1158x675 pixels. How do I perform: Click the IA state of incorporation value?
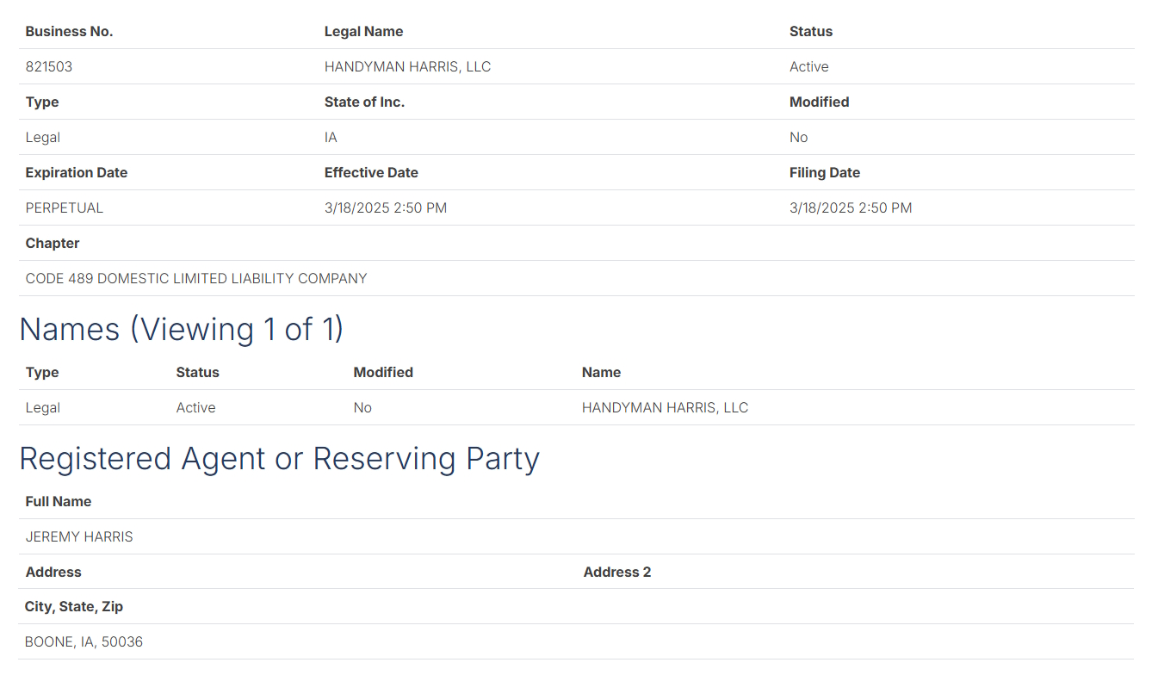(x=331, y=137)
